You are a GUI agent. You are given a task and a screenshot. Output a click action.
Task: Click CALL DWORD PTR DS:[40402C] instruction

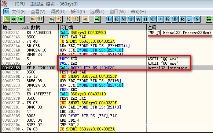[x=88, y=68]
